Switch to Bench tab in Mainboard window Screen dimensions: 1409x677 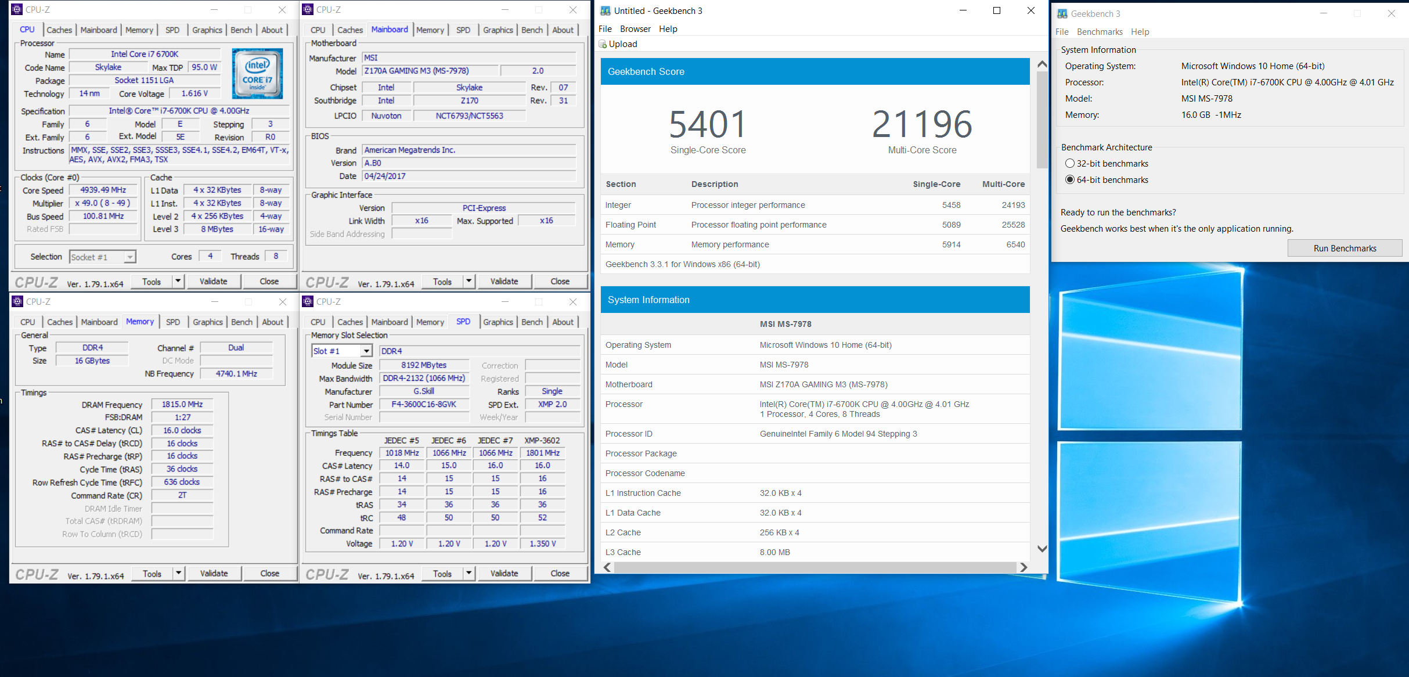532,30
